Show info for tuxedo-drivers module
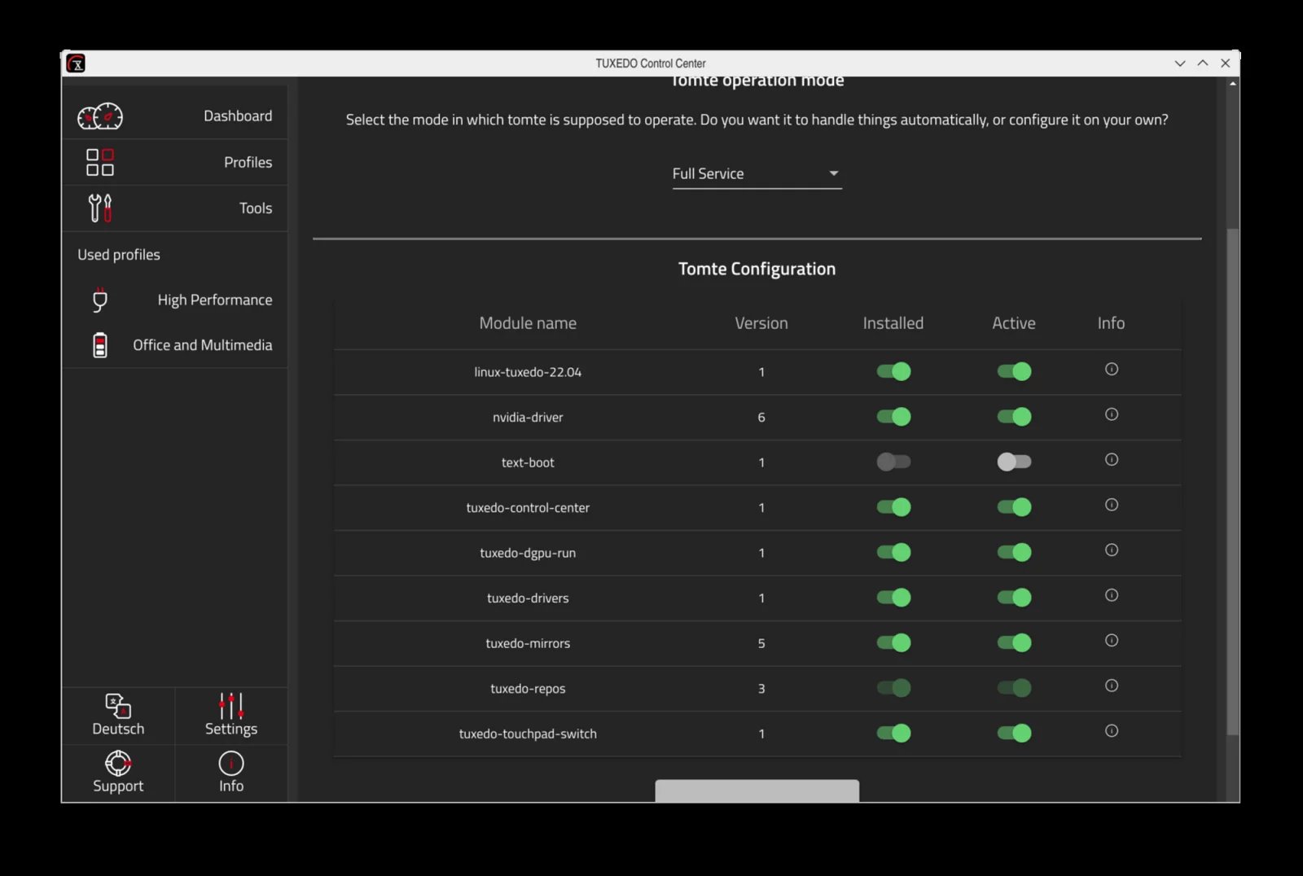This screenshot has height=876, width=1303. coord(1112,595)
